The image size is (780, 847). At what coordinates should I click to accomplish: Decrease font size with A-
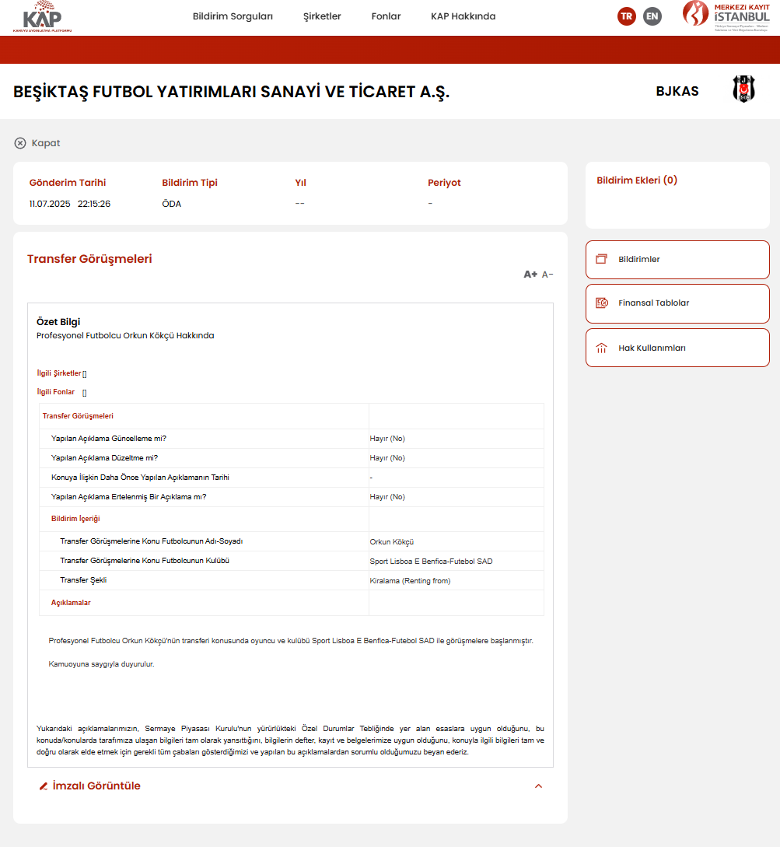(x=547, y=275)
